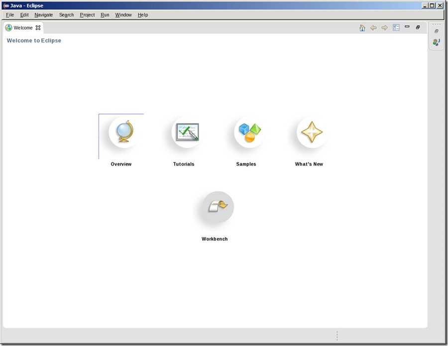Restore the minimized view in right trim
The image size is (448, 346).
click(436, 31)
